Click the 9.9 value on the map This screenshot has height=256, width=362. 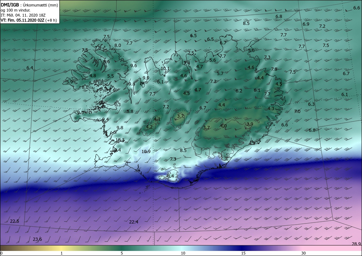point(146,78)
